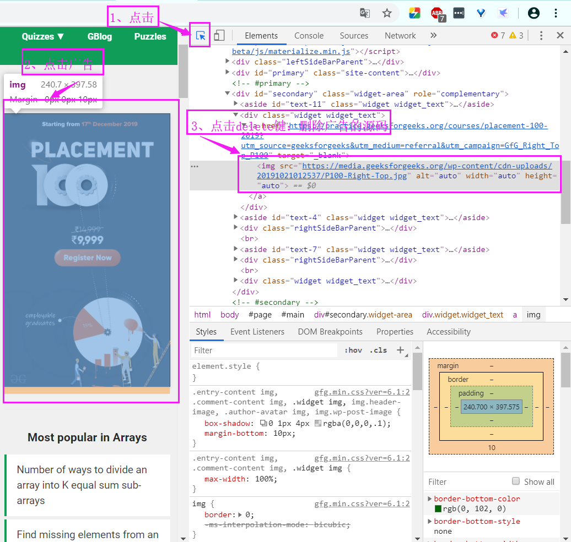Click the red error count indicator

coord(498,35)
